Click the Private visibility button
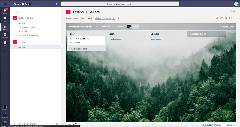The image size is (240, 127). (x=118, y=27)
